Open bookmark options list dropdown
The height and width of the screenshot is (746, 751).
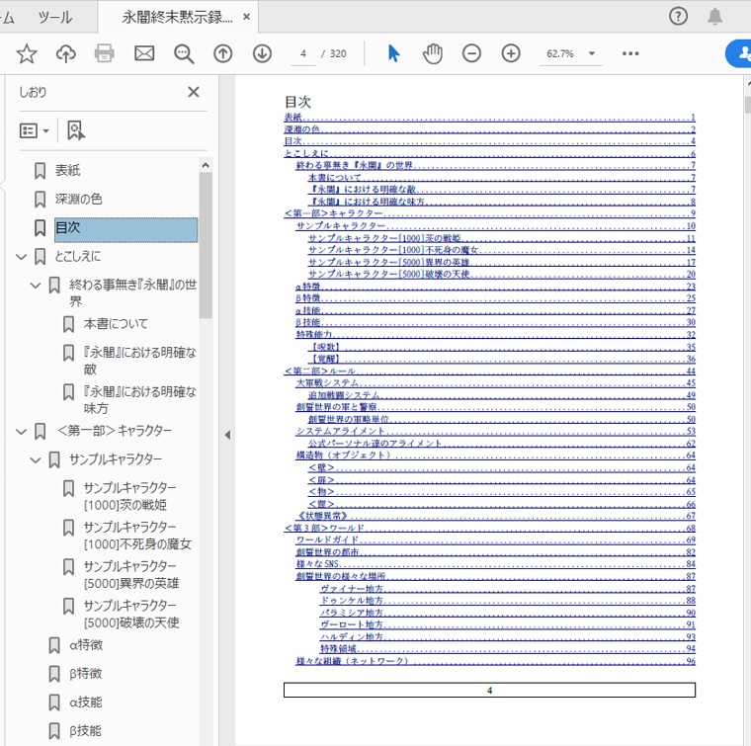pyautogui.click(x=34, y=130)
